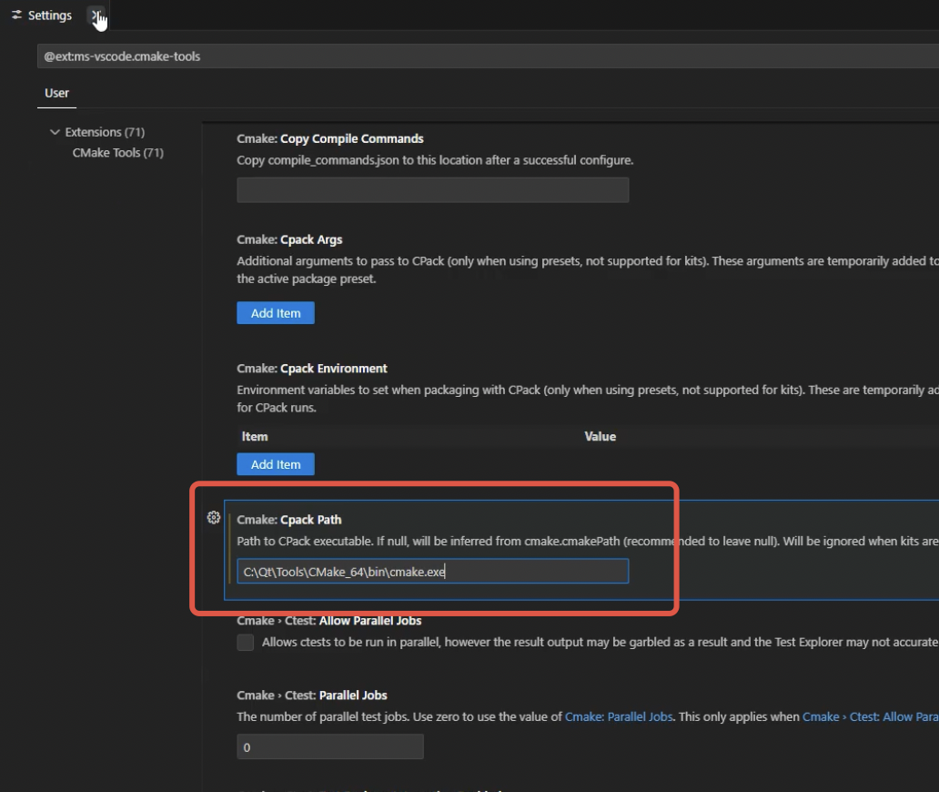Click the Settings sliders icon on the tab

(x=16, y=15)
